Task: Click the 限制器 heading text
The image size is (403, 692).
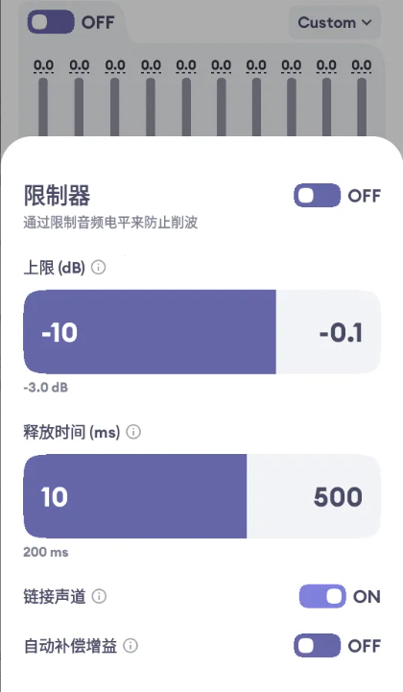Action: pyautogui.click(x=57, y=196)
